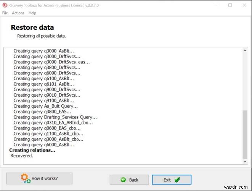
Task: Click 'Restoring all possible data.' subtitle
Action: coord(42,36)
